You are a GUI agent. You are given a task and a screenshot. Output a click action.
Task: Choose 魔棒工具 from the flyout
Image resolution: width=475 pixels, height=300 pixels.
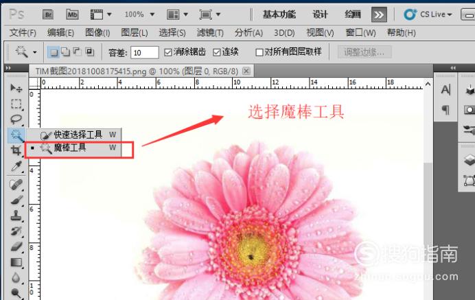pos(73,148)
